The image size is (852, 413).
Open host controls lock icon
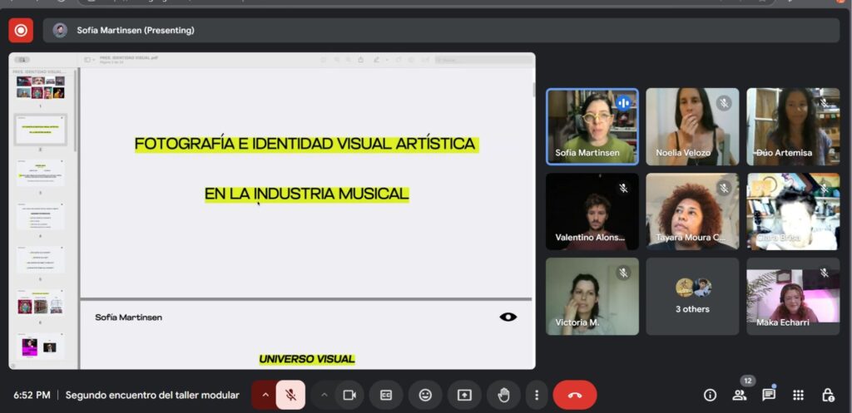point(827,395)
